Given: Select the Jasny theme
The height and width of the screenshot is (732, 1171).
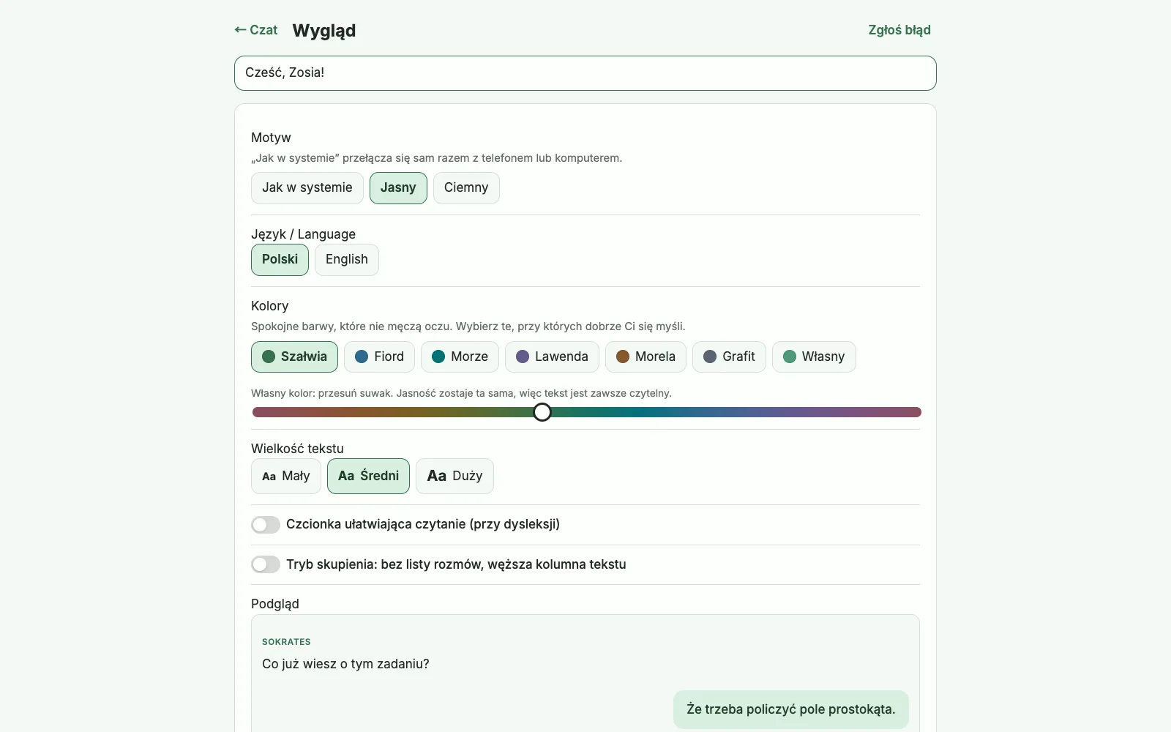Looking at the screenshot, I should click(x=398, y=188).
